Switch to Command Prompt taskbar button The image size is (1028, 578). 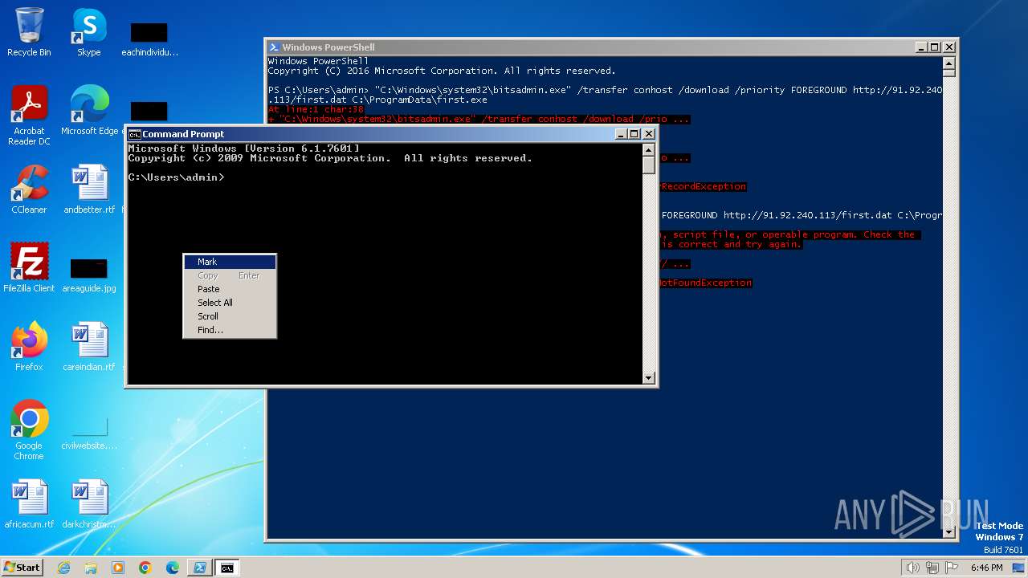[x=227, y=568]
